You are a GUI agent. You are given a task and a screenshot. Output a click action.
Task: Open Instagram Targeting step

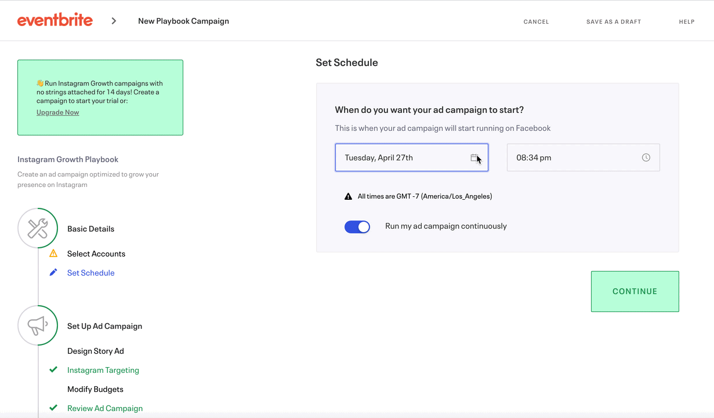coord(103,370)
